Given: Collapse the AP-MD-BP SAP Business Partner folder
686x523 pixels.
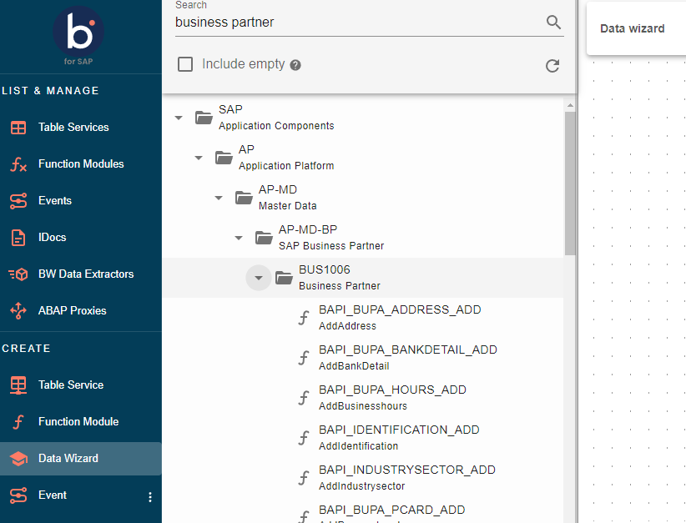Looking at the screenshot, I should coord(239,238).
